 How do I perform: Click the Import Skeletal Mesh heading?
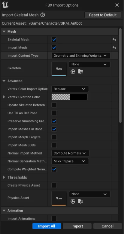tap(20, 15)
